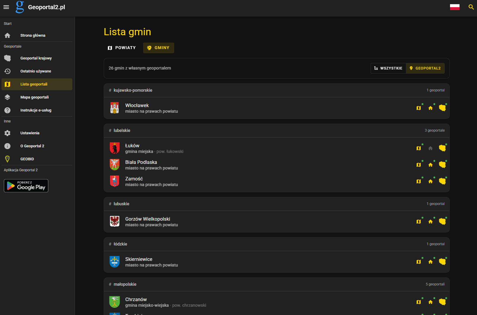The image size is (477, 315).
Task: Click Poland shape icon for Chrzanów
Action: (442, 302)
